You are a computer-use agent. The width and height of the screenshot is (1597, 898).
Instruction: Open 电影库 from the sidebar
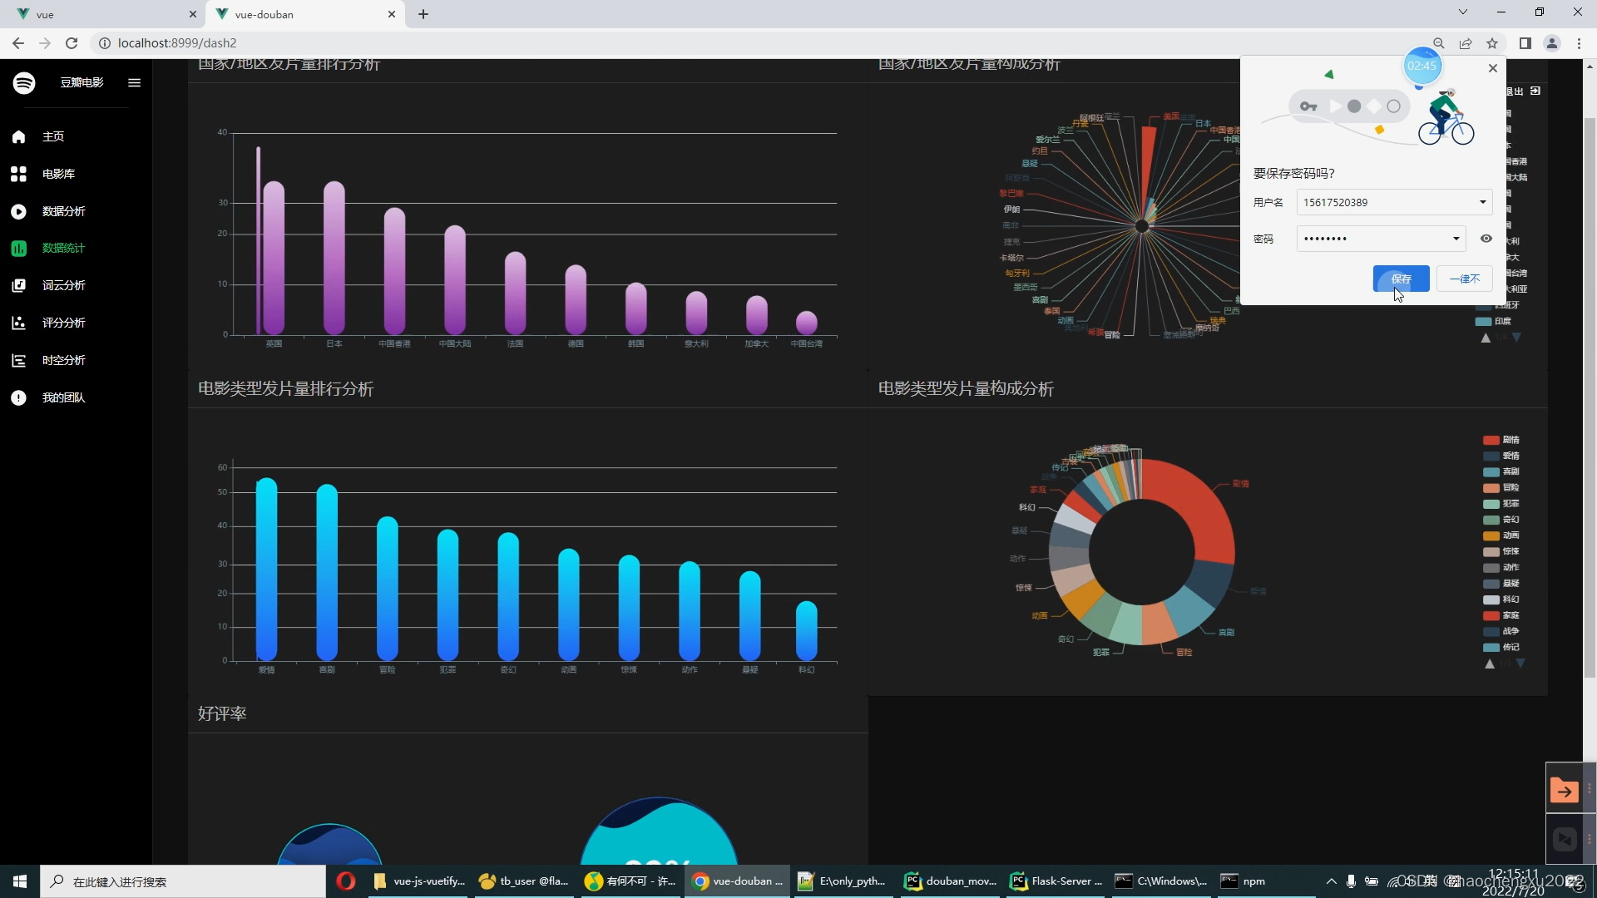58,174
